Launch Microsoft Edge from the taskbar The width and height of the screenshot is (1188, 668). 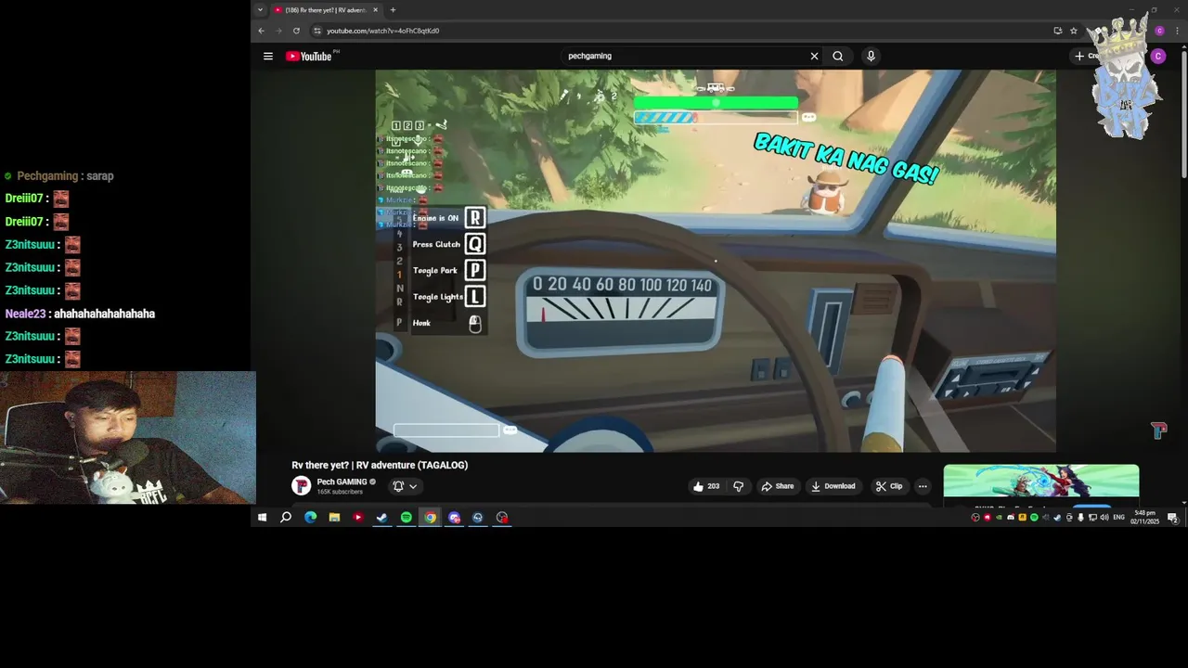click(310, 518)
